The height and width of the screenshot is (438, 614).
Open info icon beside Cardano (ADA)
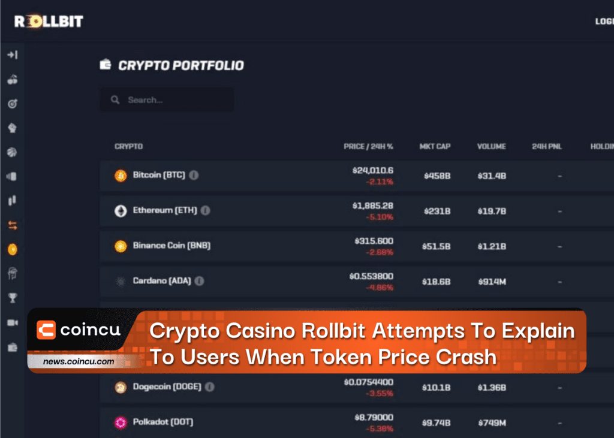click(199, 281)
